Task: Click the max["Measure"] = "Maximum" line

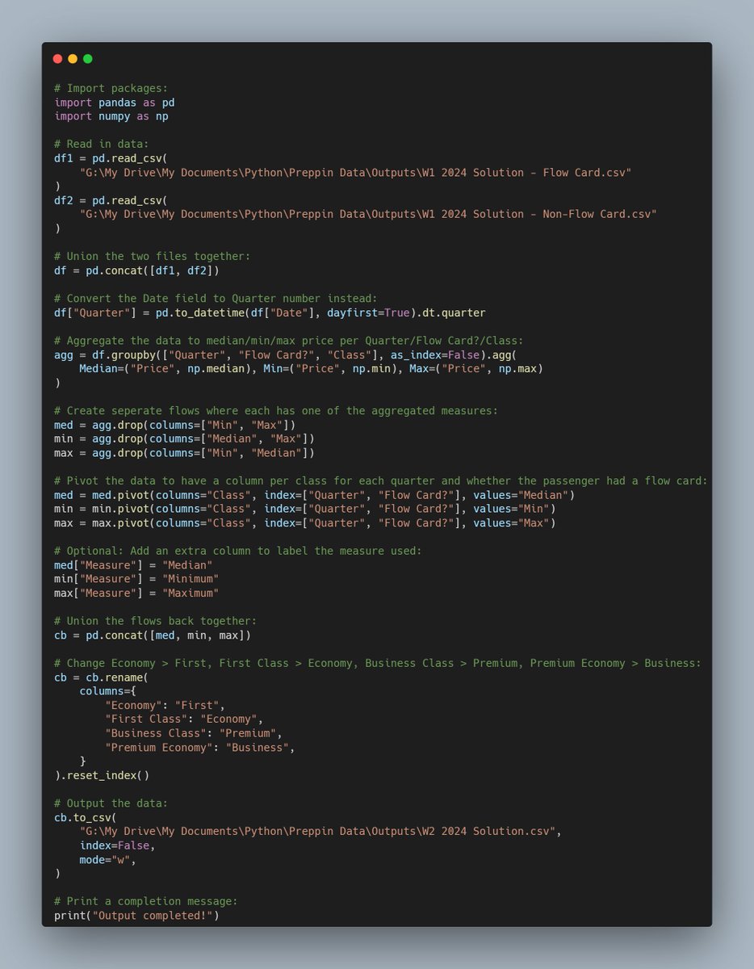Action: [x=136, y=594]
